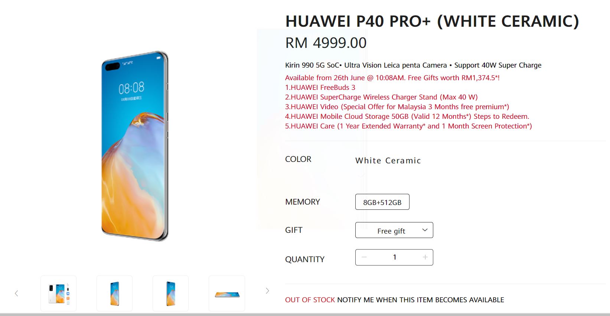Screen dimensions: 610x316
Task: Open the Free gift dropdown
Action: click(394, 230)
